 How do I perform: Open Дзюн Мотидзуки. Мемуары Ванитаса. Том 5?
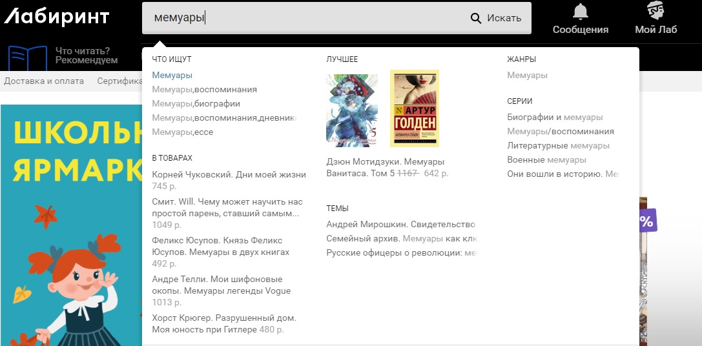point(387,167)
